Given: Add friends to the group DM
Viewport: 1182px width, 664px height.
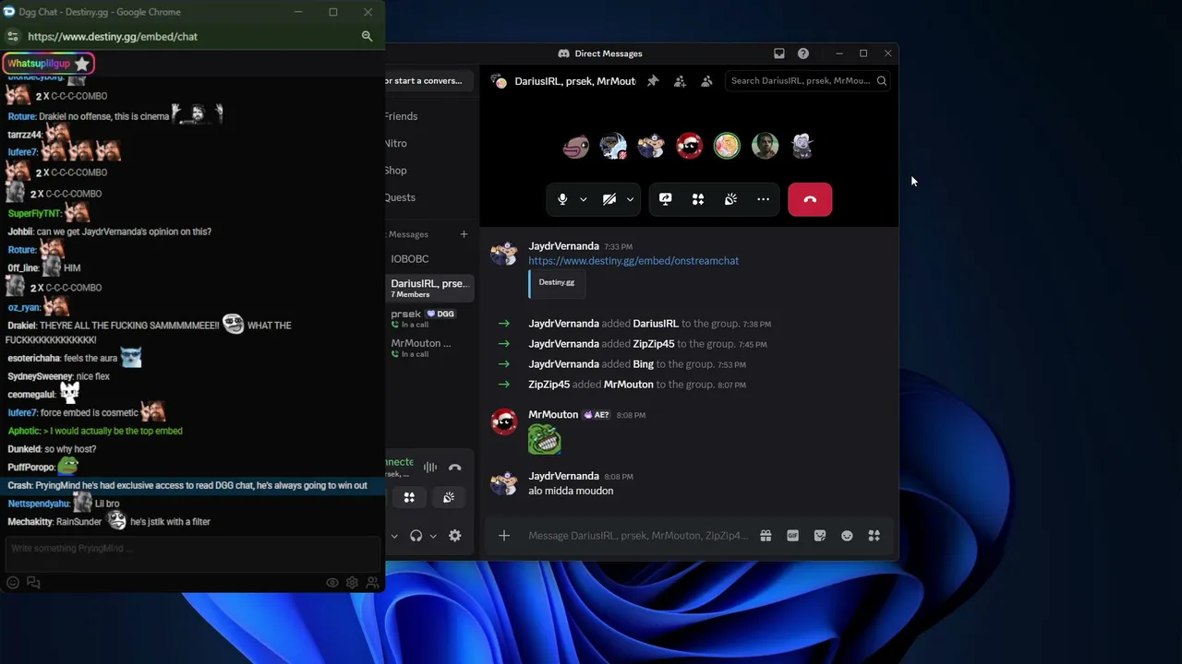Looking at the screenshot, I should click(x=680, y=81).
